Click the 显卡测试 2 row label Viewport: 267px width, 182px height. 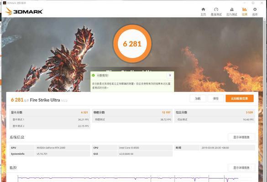point(18,126)
